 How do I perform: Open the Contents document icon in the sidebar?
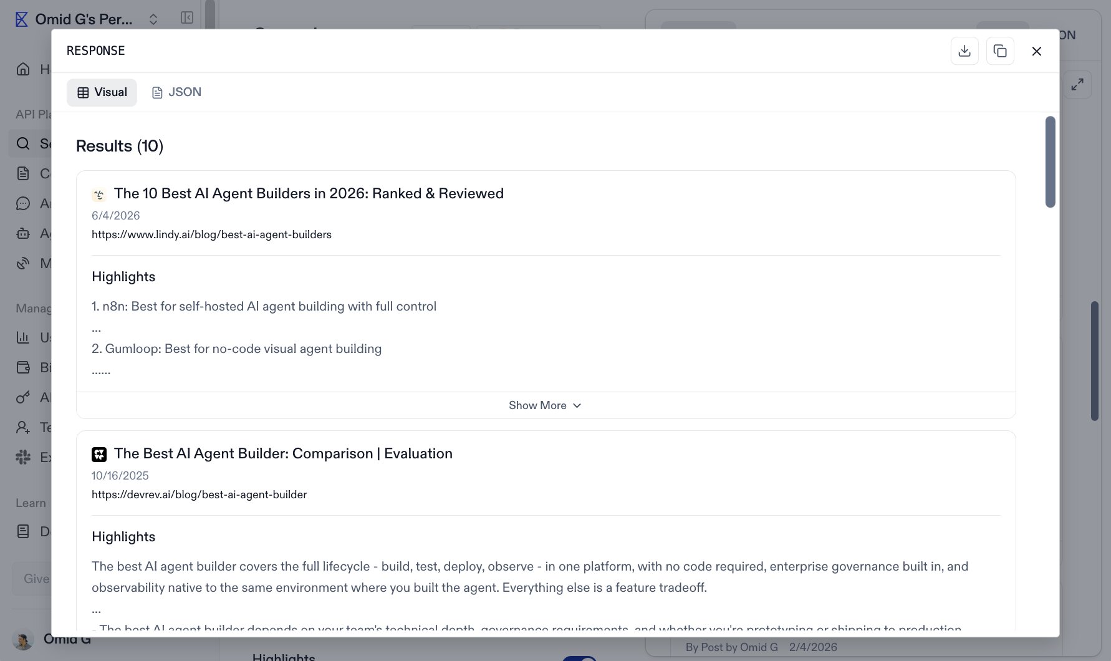click(23, 173)
